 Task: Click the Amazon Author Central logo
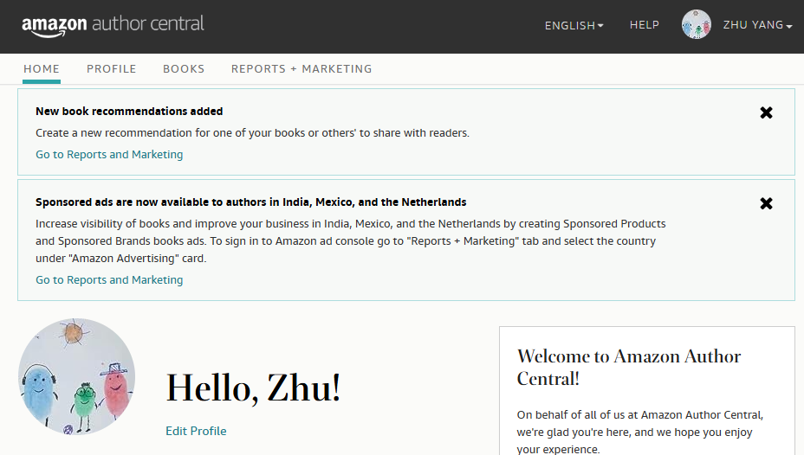(x=113, y=25)
